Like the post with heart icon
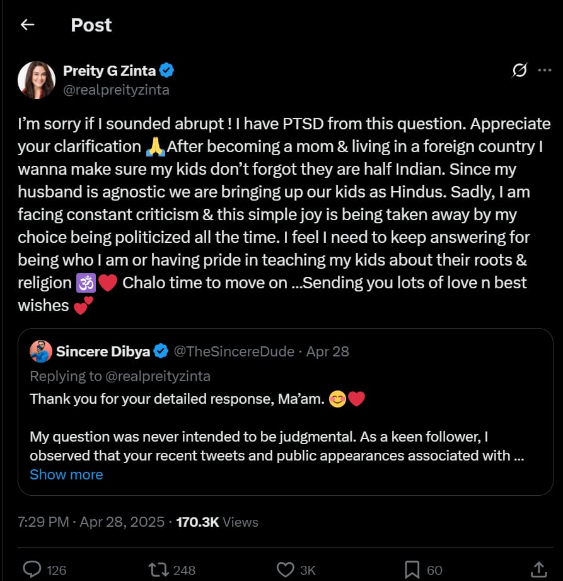563x581 pixels. tap(286, 570)
